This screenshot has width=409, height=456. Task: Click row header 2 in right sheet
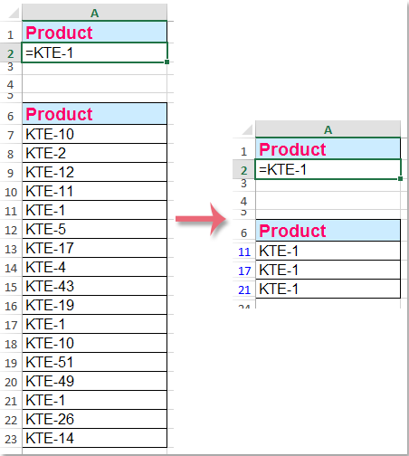[x=244, y=170]
